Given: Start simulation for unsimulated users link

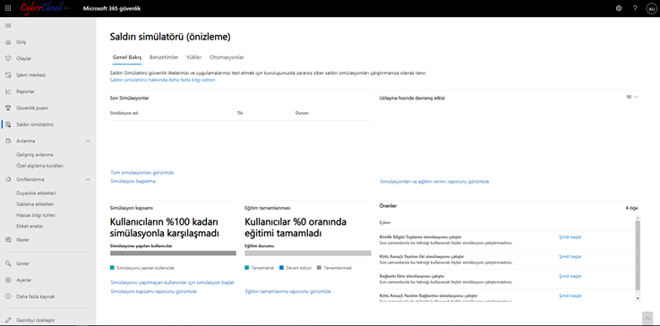Looking at the screenshot, I should 172,282.
